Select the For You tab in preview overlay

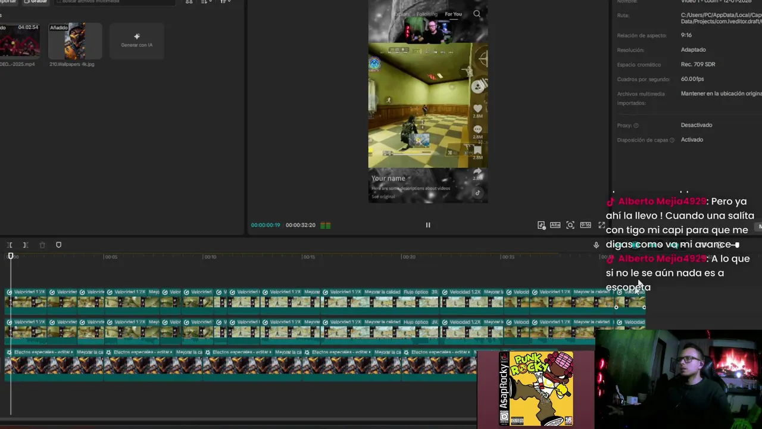(453, 14)
